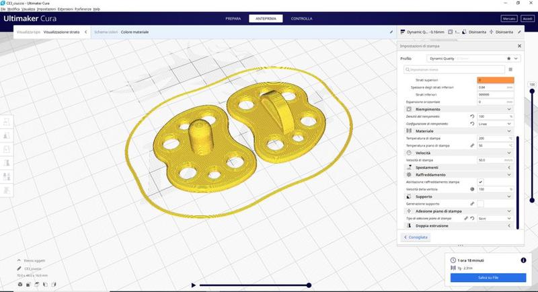The image size is (538, 292).
Task: Close the Impostazioni di stampa panel
Action: 519,46
